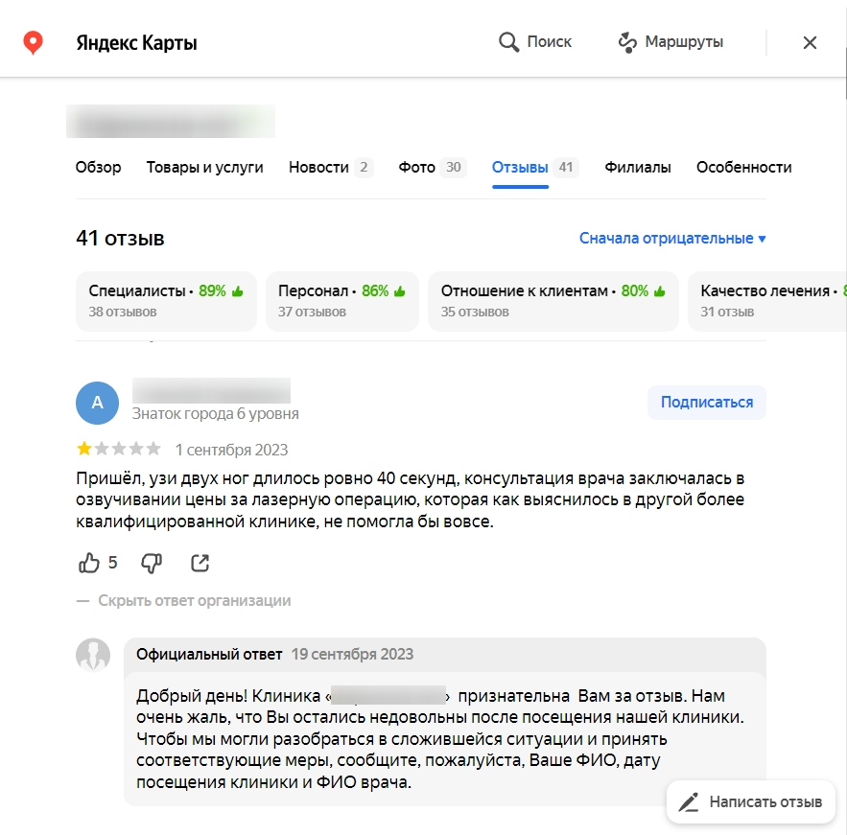Click the Написать отзыв button

coord(751,802)
